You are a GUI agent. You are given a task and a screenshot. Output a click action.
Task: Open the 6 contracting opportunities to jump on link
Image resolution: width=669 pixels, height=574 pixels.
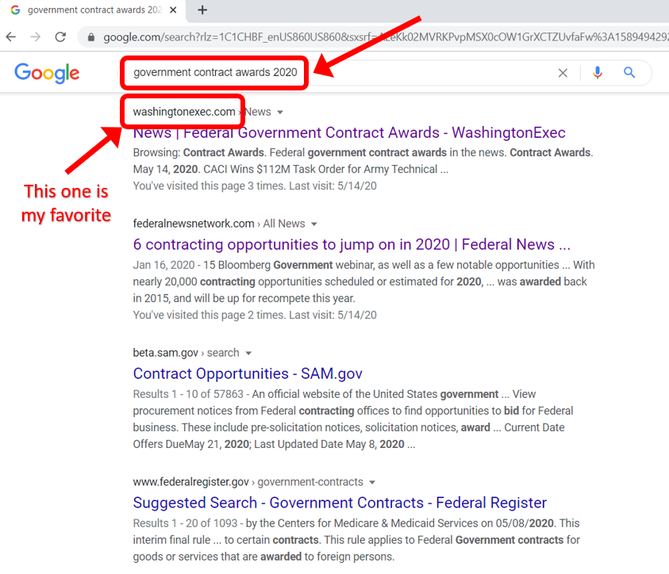(x=352, y=245)
